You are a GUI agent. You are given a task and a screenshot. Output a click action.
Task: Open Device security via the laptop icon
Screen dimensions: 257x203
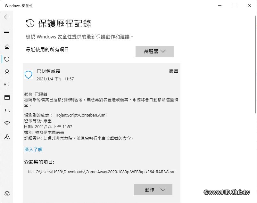click(x=7, y=110)
